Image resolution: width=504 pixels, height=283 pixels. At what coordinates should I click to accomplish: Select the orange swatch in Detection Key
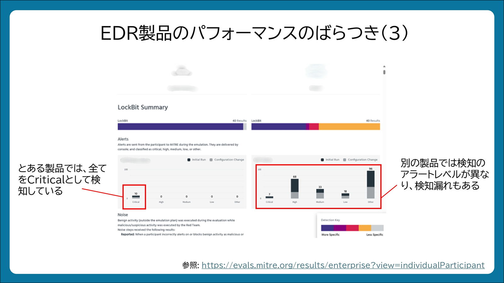365,228
